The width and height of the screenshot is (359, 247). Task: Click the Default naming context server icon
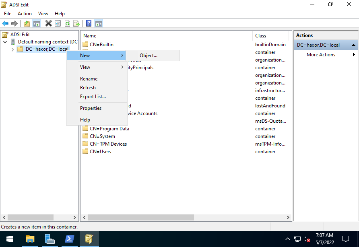13,42
